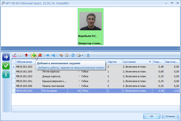
Task: Click the printer icon
Action: (x=79, y=55)
